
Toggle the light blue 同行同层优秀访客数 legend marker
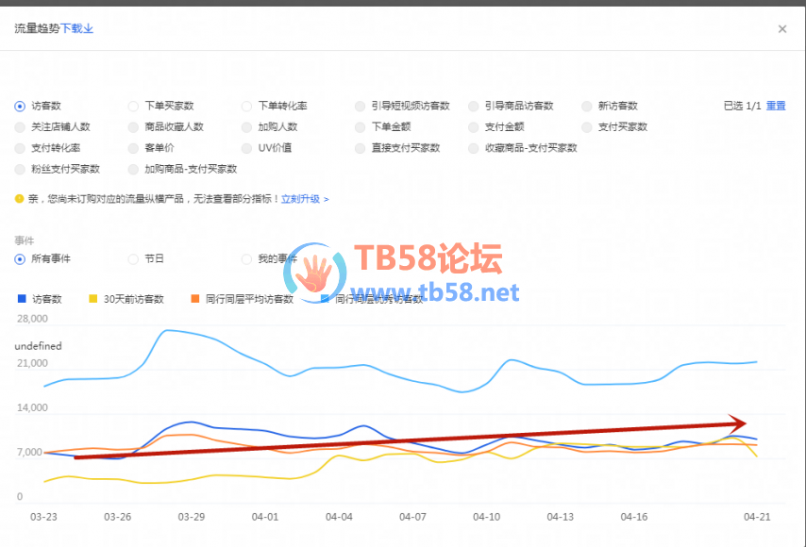click(326, 299)
